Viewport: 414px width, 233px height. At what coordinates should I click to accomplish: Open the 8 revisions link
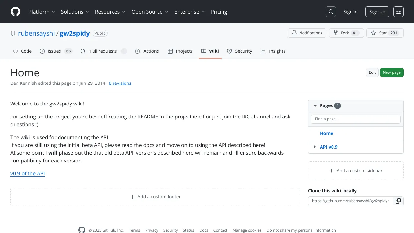pos(120,83)
